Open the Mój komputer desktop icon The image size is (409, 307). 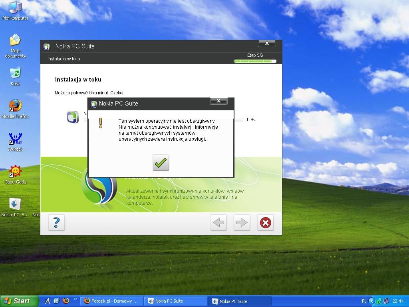coord(15,10)
